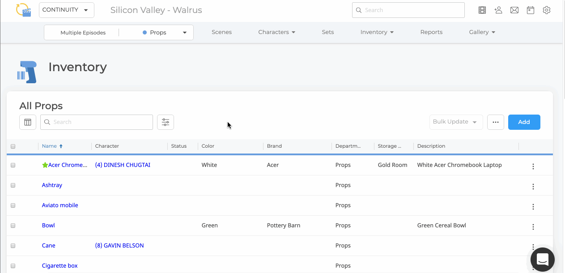Click sort arrow beside Name column

click(61, 146)
